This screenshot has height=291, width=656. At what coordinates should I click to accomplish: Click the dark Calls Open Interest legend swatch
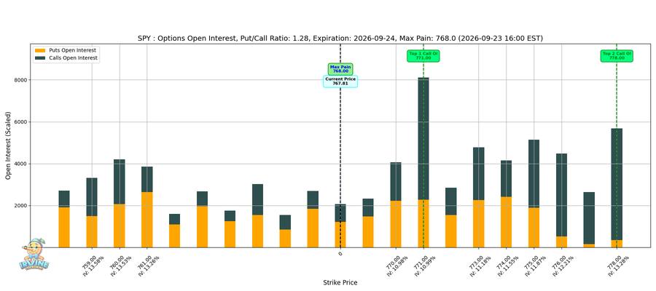41,58
